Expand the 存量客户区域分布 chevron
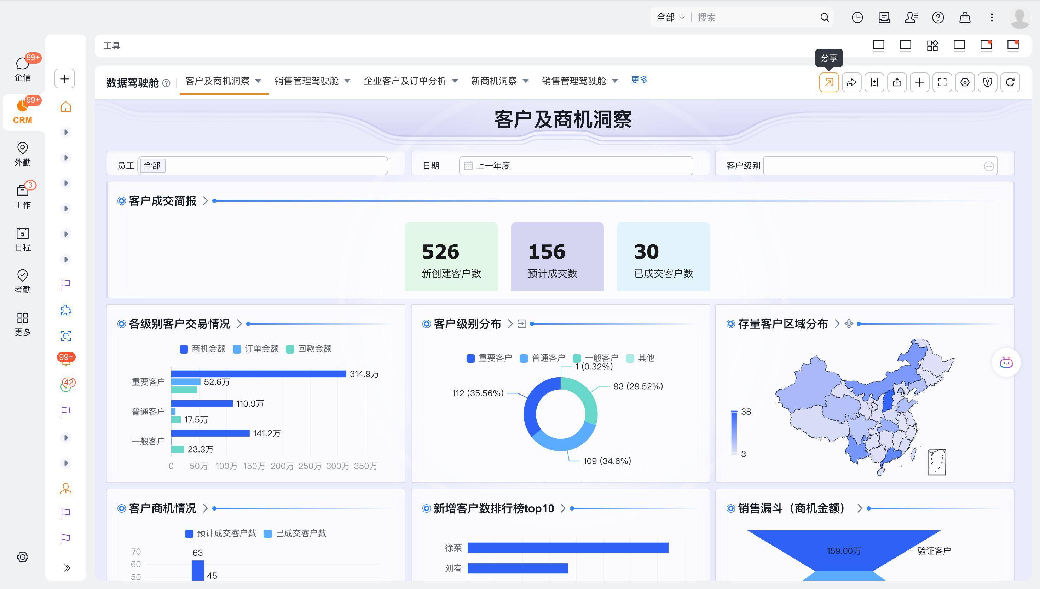This screenshot has width=1040, height=589. point(837,323)
